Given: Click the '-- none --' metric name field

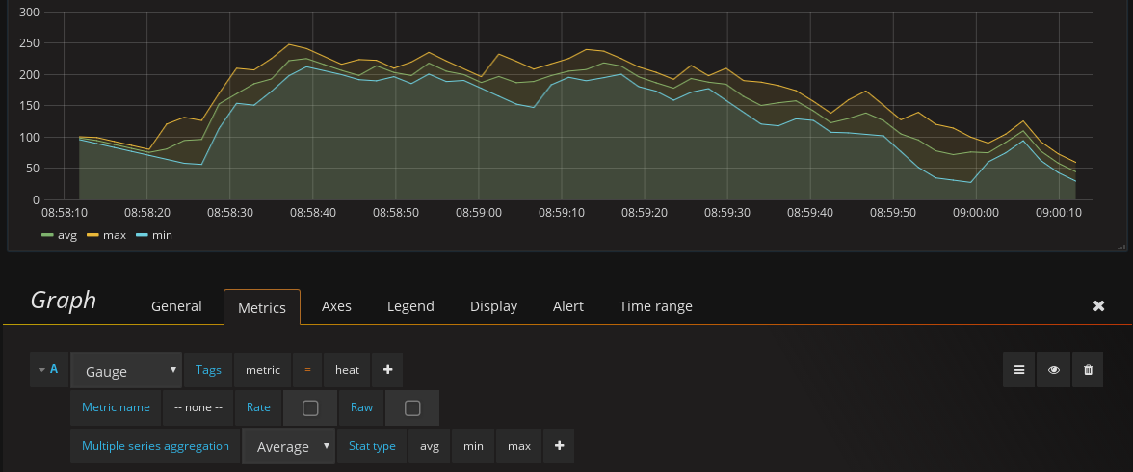Looking at the screenshot, I should click(198, 407).
